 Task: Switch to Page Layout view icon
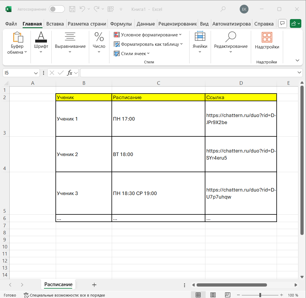[213, 295]
